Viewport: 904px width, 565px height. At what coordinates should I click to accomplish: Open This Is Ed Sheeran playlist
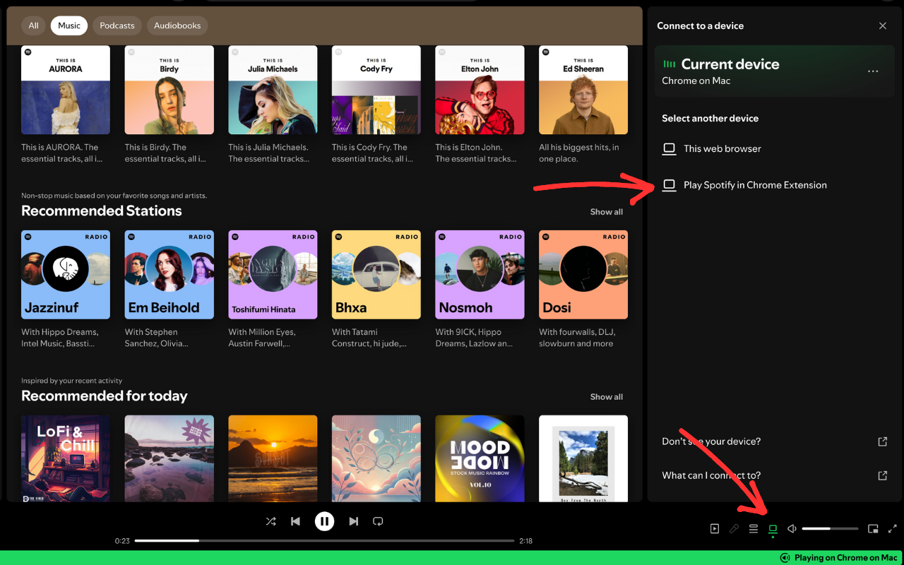click(583, 90)
